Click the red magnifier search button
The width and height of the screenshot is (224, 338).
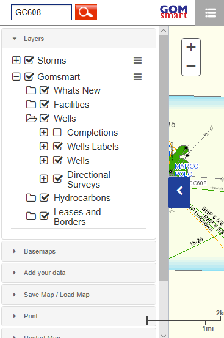(x=86, y=12)
